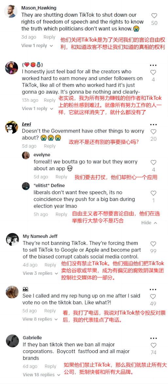Viewport: 168px width, 384px height.
Task: Tap heart on evelyne's reply
Action: (153, 162)
